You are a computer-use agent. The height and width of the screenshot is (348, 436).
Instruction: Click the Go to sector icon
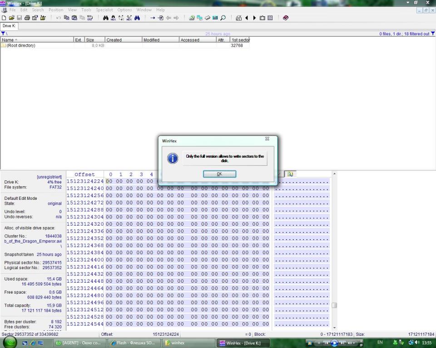[x=160, y=18]
